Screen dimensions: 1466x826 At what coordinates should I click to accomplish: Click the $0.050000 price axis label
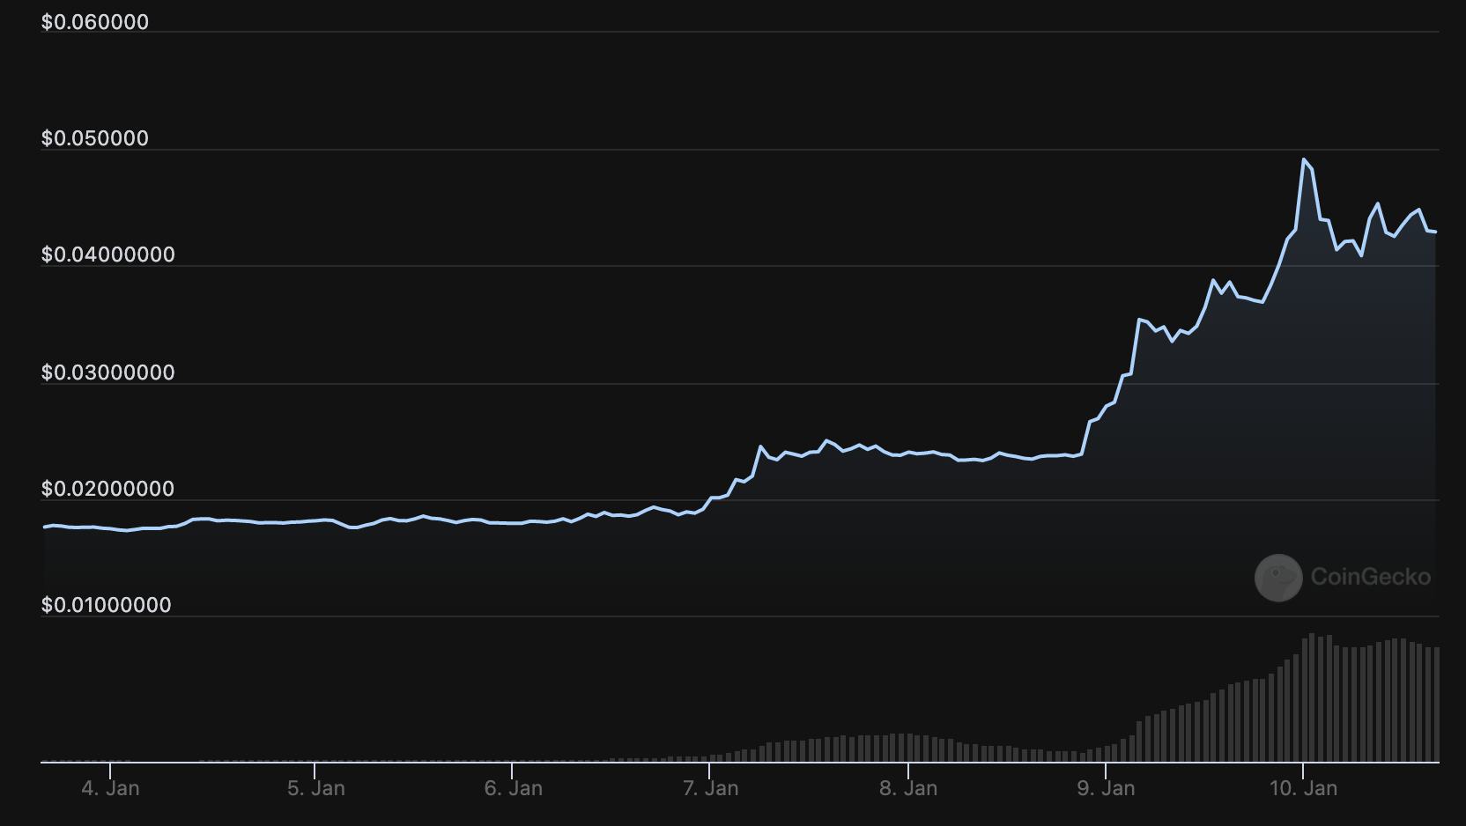pos(95,138)
